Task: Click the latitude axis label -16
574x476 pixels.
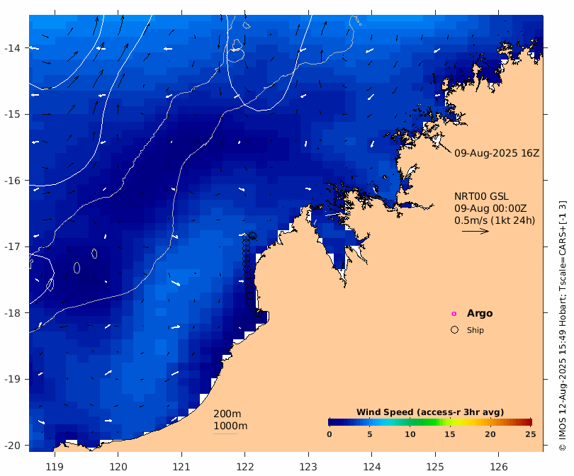Action: [13, 181]
